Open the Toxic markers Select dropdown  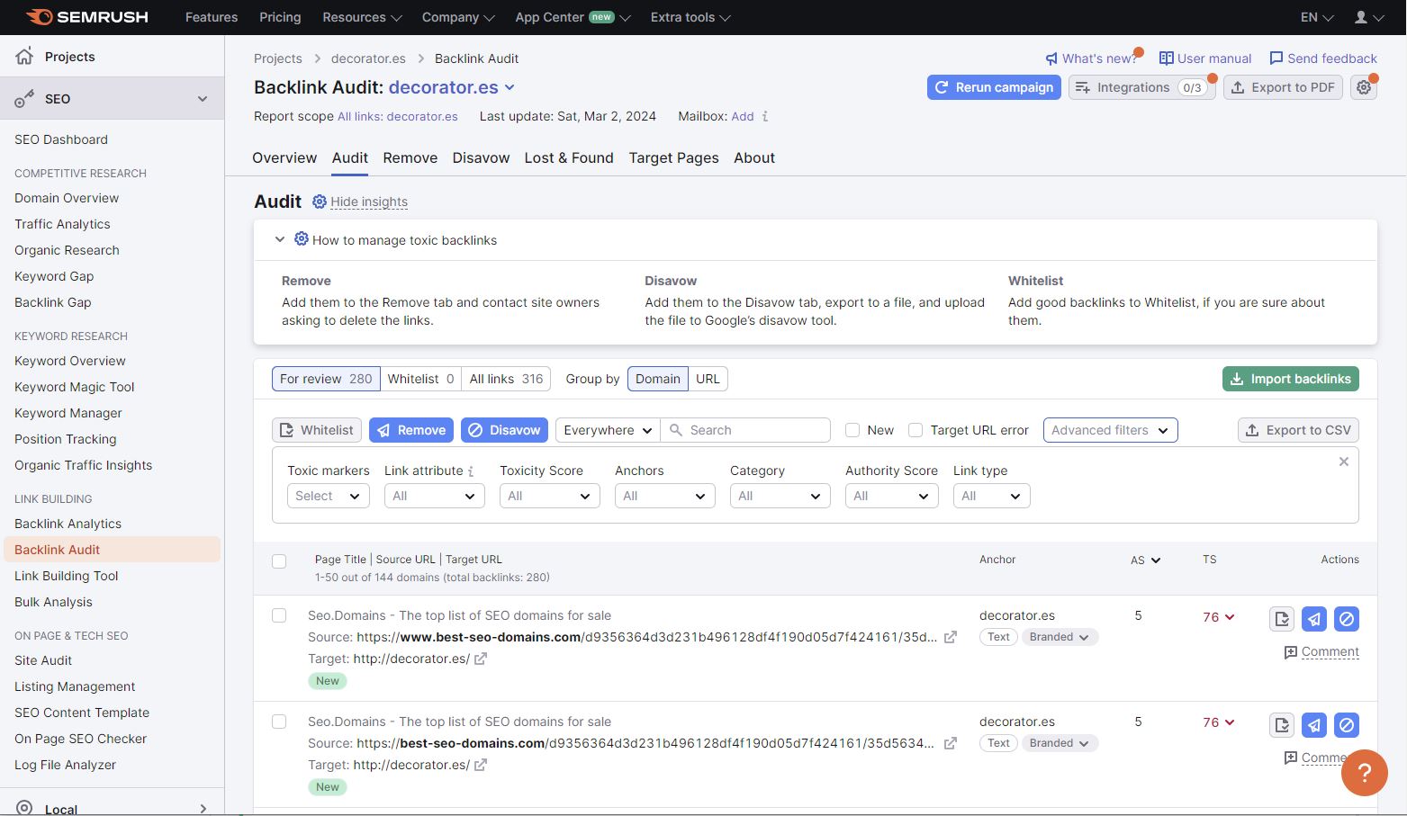(328, 496)
